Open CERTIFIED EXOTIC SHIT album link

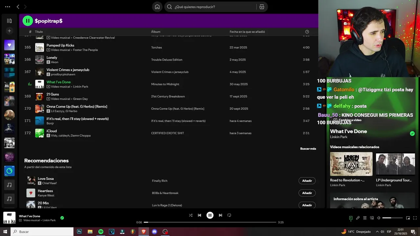tap(167, 133)
